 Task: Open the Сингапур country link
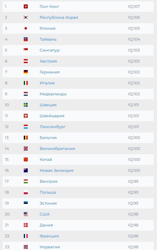pos(50,50)
